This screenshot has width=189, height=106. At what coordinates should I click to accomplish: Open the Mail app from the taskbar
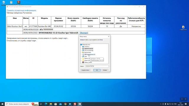[60, 104]
